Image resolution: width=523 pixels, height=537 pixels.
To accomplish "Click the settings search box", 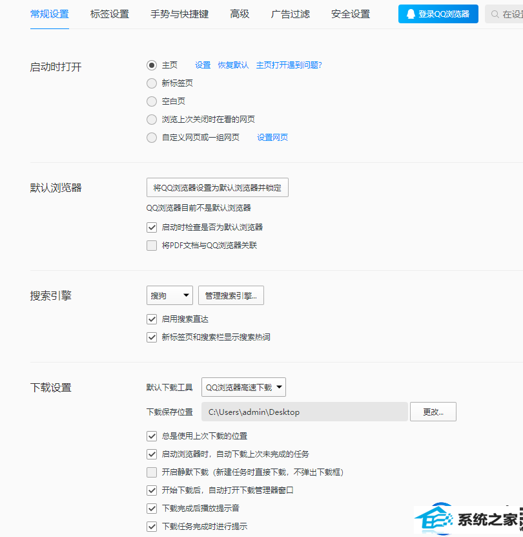I will click(x=504, y=14).
